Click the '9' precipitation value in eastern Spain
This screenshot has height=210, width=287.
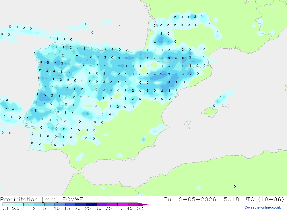point(169,83)
